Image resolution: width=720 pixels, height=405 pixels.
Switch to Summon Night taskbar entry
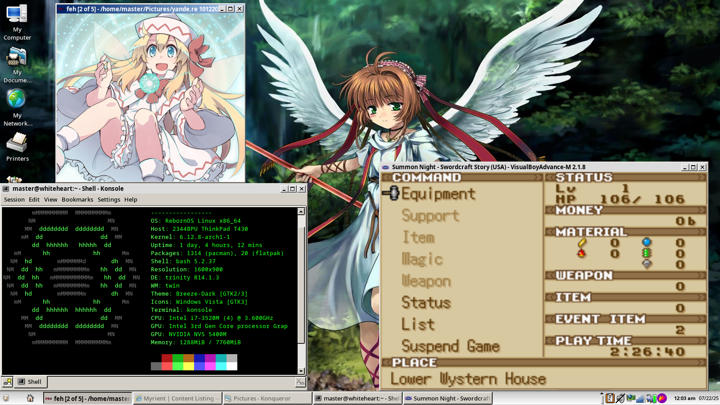[x=448, y=398]
